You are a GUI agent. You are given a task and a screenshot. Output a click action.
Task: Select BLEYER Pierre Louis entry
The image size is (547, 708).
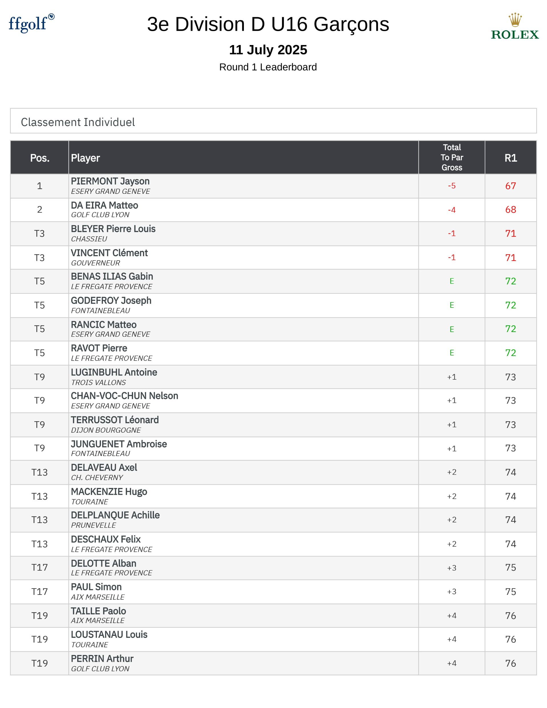tap(113, 229)
